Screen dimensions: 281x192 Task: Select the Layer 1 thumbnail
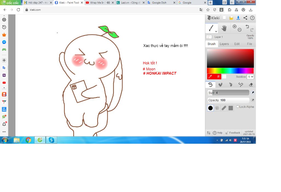click(209, 37)
